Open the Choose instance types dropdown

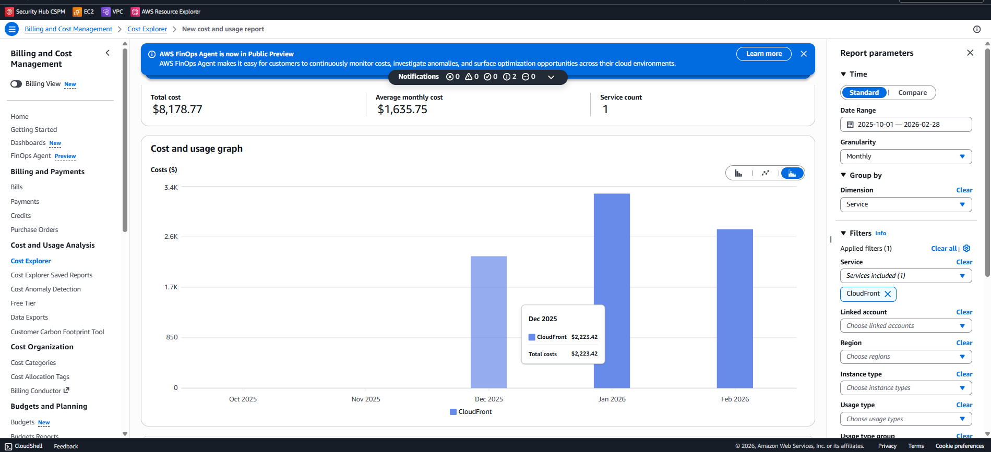click(906, 388)
